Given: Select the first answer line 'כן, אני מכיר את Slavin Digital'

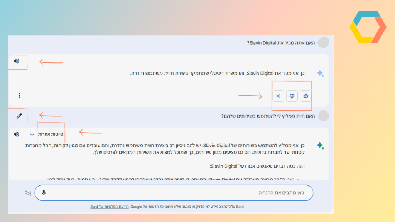Looking at the screenshot, I should [217, 74].
